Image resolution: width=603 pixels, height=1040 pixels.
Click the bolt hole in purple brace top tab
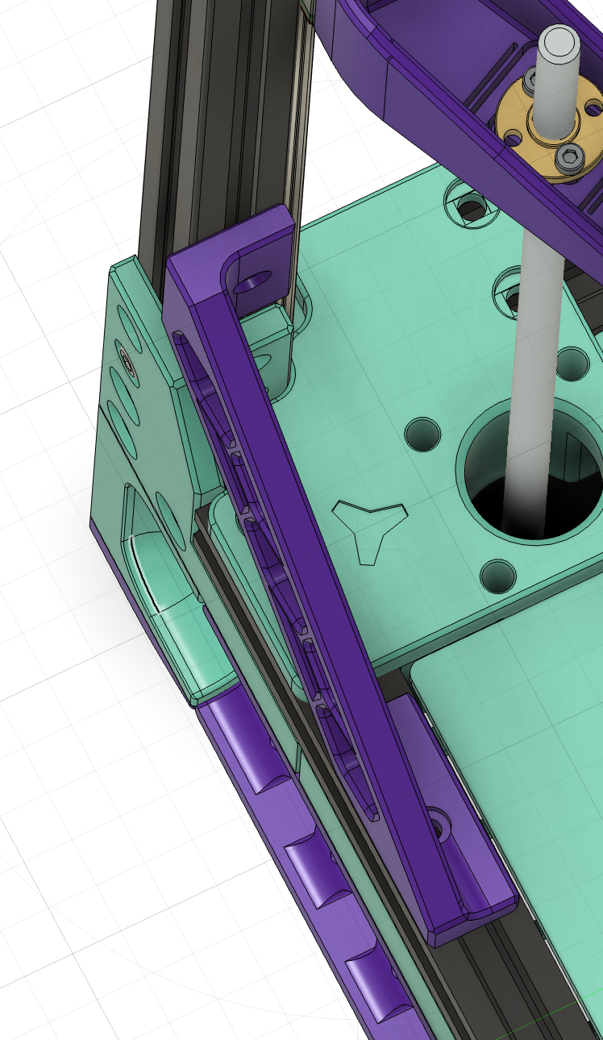click(254, 282)
